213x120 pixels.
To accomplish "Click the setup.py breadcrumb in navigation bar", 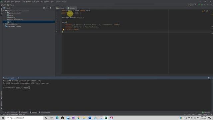I will click(x=11, y=5).
